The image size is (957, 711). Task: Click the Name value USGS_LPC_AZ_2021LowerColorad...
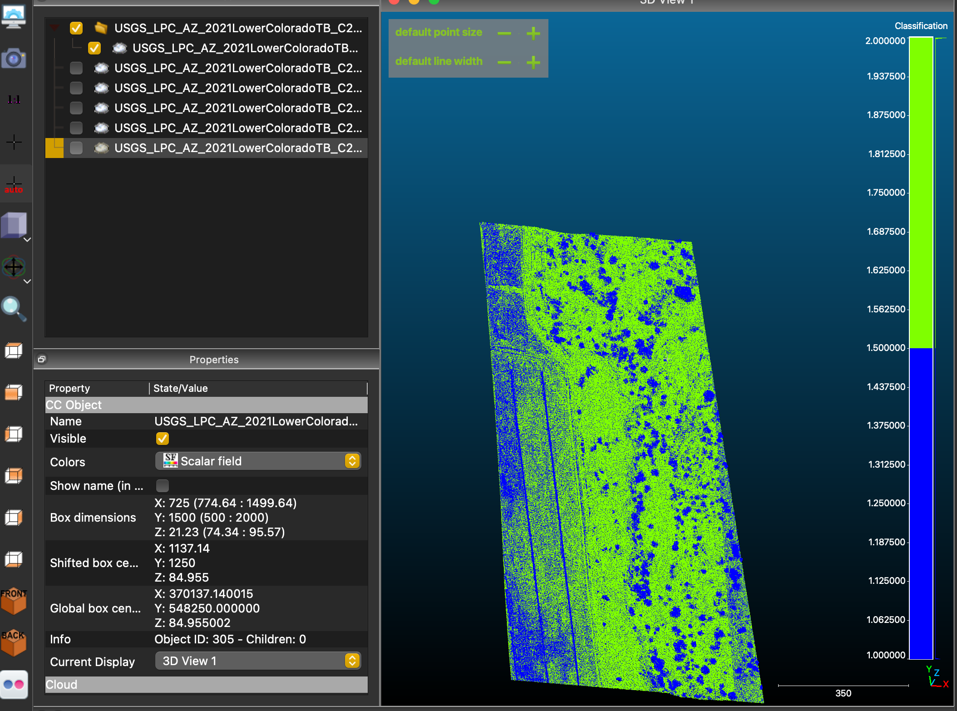pos(256,421)
